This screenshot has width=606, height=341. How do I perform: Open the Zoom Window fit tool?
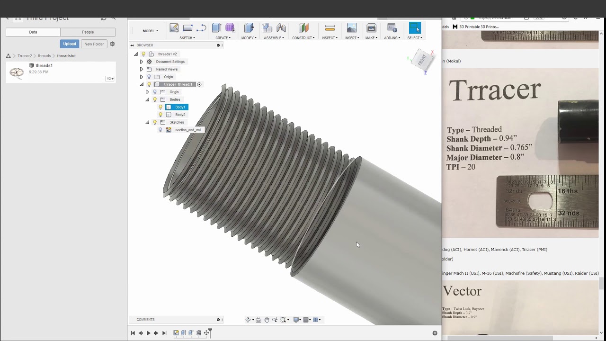click(283, 320)
